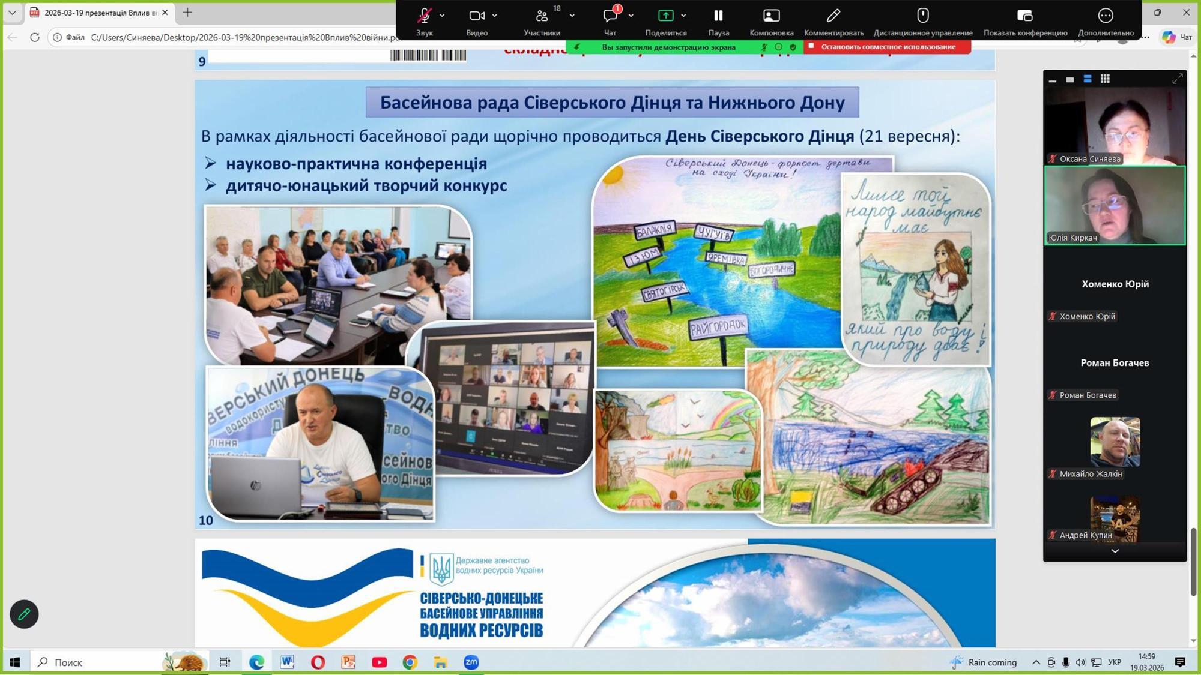
Task: Open the Компоновка layout options
Action: (771, 16)
